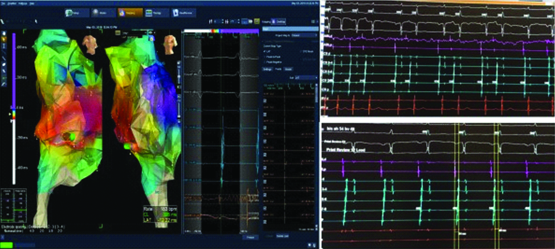
Task: Click the Settings sub-tab button
Action: pos(267,69)
